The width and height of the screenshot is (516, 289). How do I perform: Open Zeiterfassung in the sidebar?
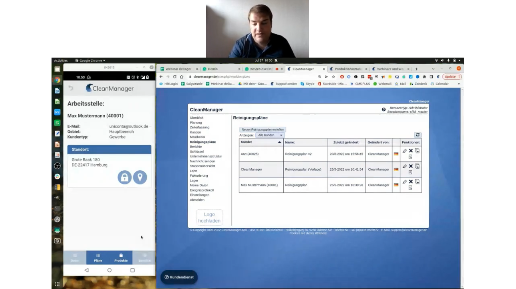[200, 127]
